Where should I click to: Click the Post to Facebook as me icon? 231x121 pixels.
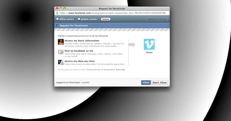(x=61, y=52)
